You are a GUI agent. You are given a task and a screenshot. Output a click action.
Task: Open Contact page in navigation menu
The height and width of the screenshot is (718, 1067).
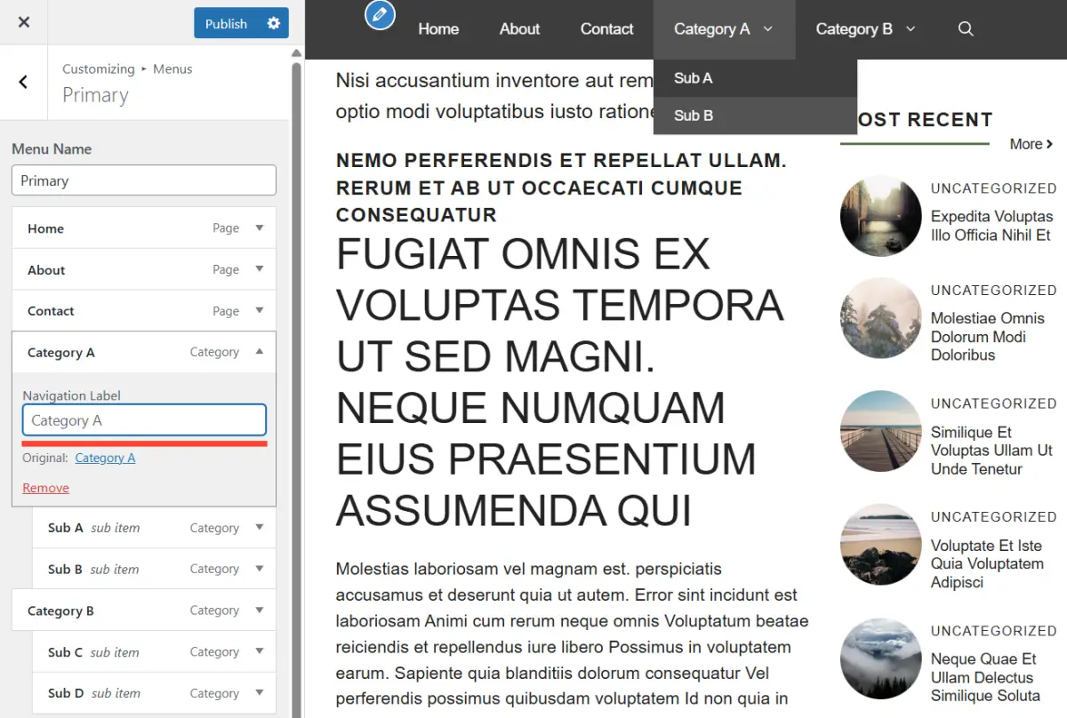[x=606, y=29]
